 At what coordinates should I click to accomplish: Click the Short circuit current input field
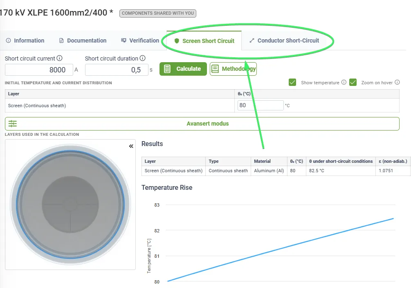click(39, 70)
